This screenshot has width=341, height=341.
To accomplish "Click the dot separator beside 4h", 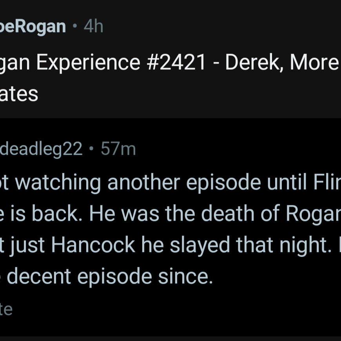I will pyautogui.click(x=75, y=26).
